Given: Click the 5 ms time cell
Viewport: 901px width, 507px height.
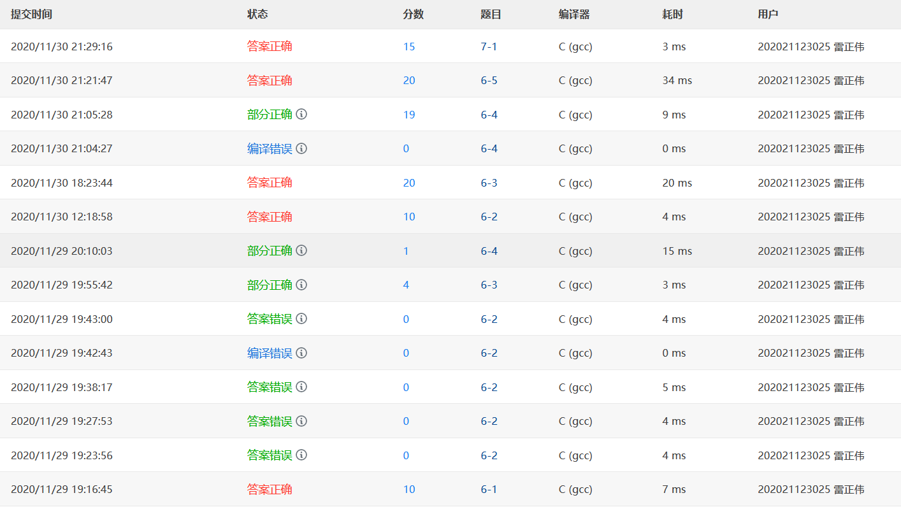Looking at the screenshot, I should (x=674, y=387).
